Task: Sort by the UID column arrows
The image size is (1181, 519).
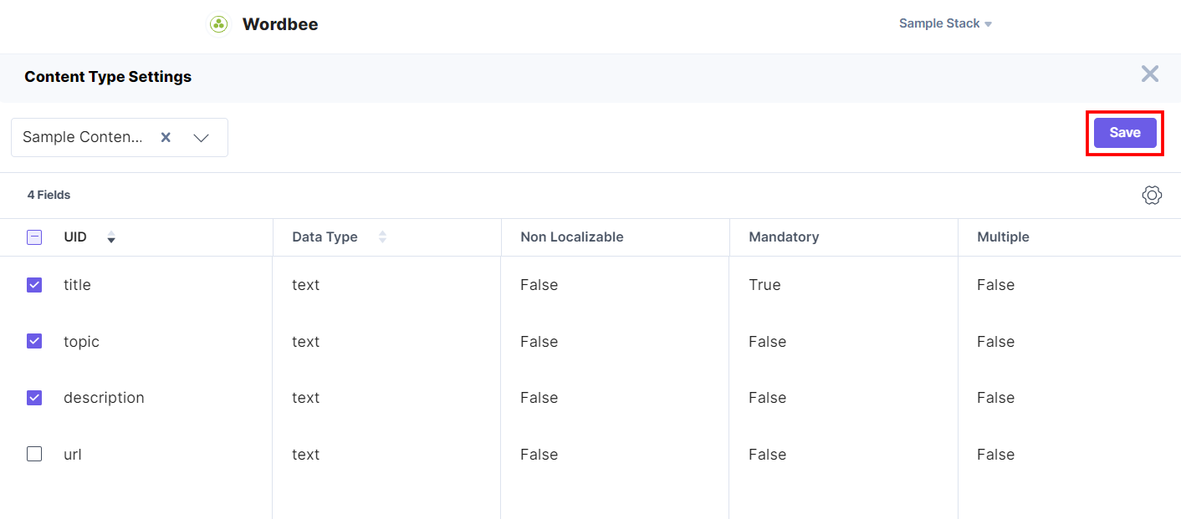Action: click(x=111, y=237)
